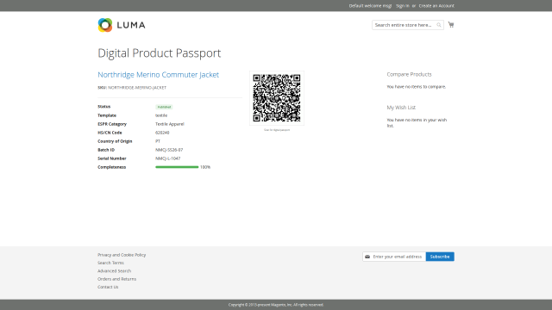This screenshot has width=552, height=310.
Task: Click the Country of Origin label
Action: click(115, 141)
